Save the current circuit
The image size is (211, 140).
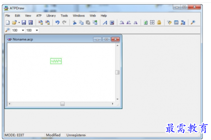(x=24, y=22)
